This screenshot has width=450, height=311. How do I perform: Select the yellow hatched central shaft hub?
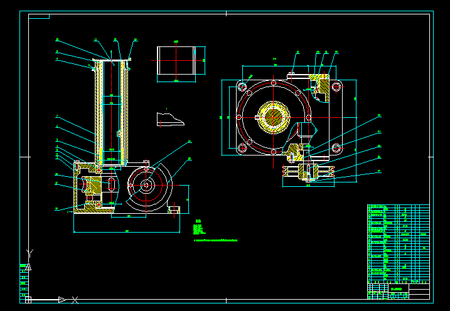[x=274, y=117]
